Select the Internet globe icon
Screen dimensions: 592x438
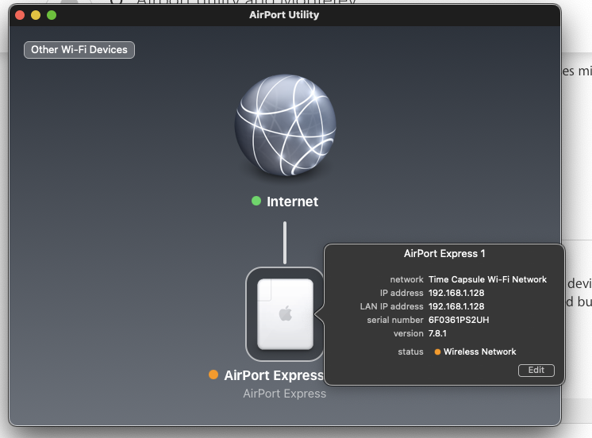pos(285,125)
